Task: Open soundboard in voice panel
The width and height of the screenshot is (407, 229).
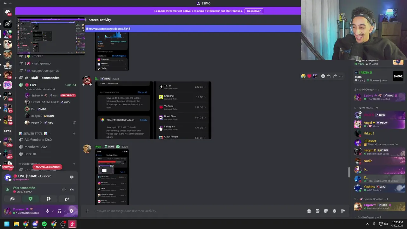Action: click(x=67, y=199)
